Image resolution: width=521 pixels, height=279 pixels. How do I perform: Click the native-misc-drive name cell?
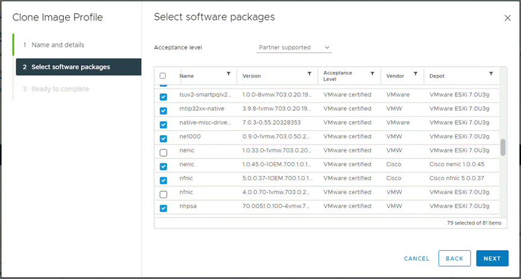[205, 122]
